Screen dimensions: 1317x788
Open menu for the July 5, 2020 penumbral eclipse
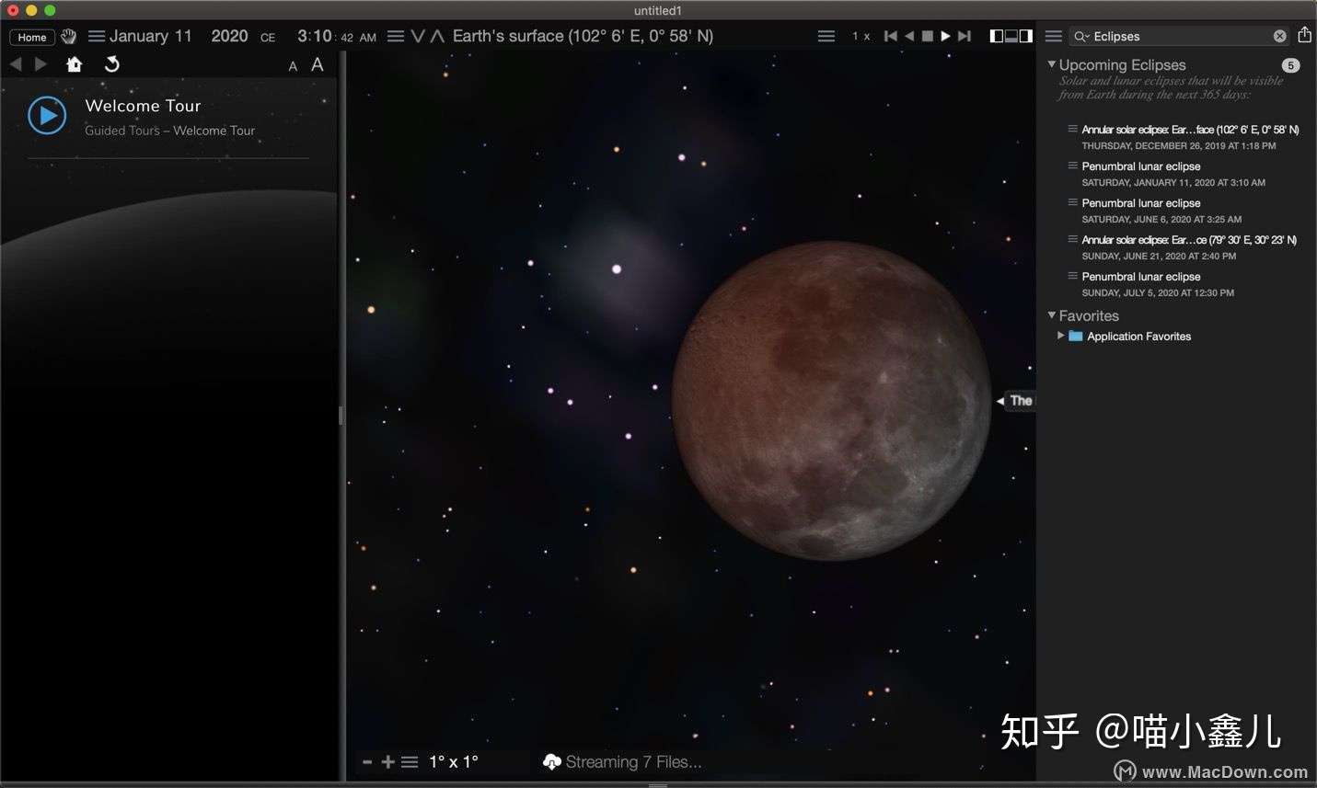(1072, 276)
